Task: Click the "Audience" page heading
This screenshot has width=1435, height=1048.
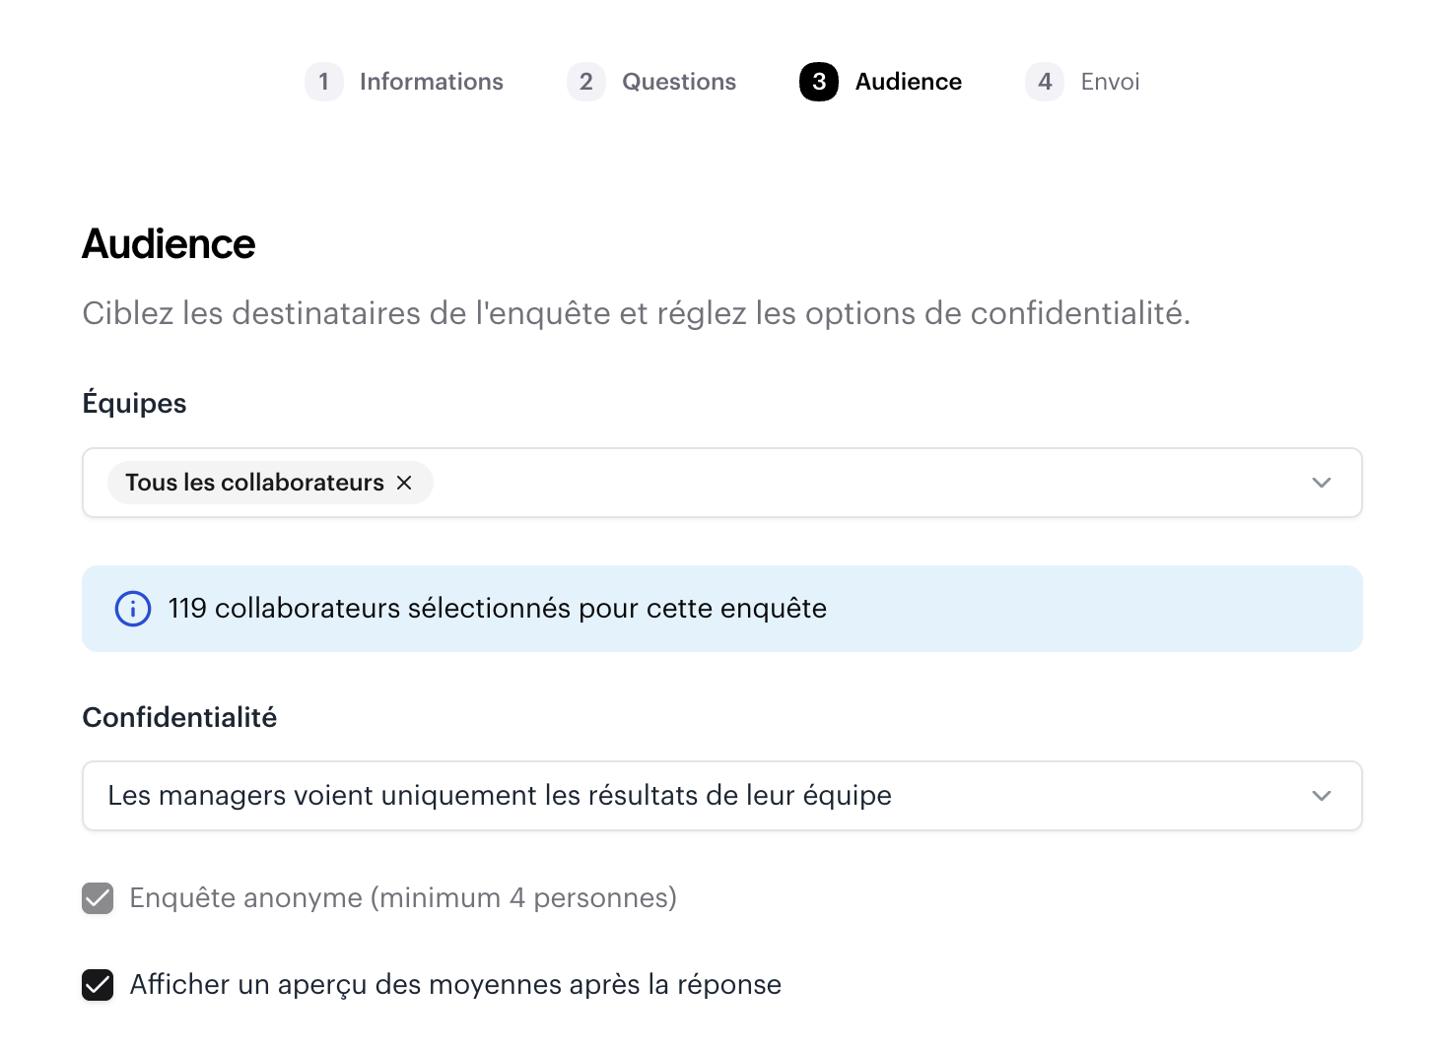Action: [169, 244]
